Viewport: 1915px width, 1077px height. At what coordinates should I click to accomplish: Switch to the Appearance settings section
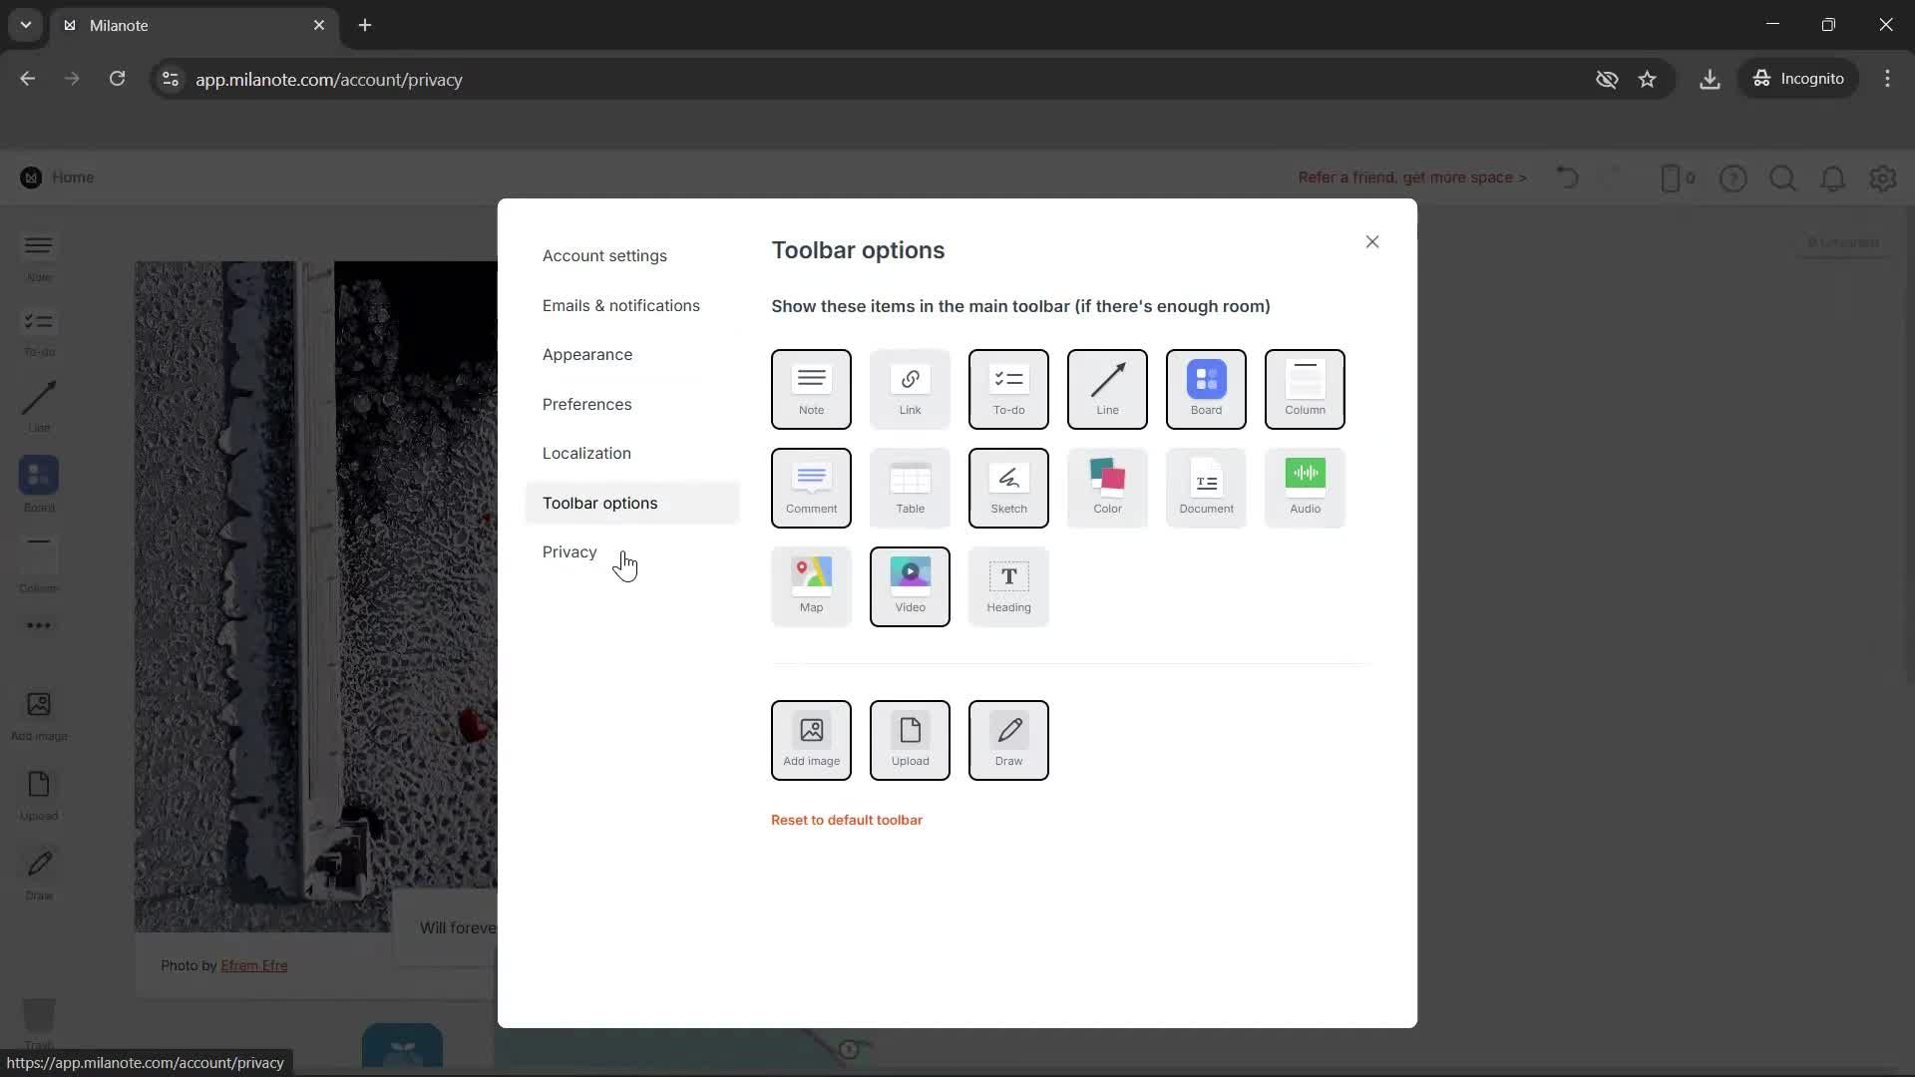(x=587, y=354)
